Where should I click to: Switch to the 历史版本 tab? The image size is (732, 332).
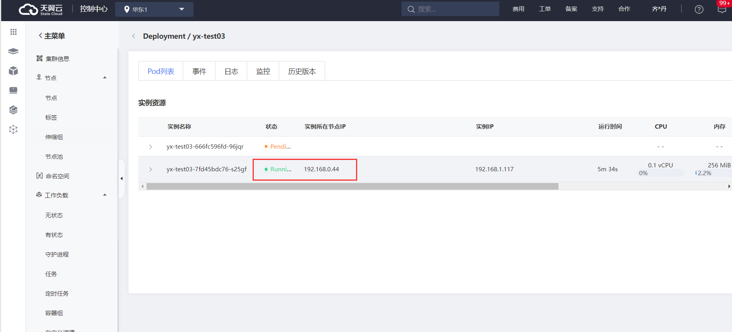coord(302,71)
